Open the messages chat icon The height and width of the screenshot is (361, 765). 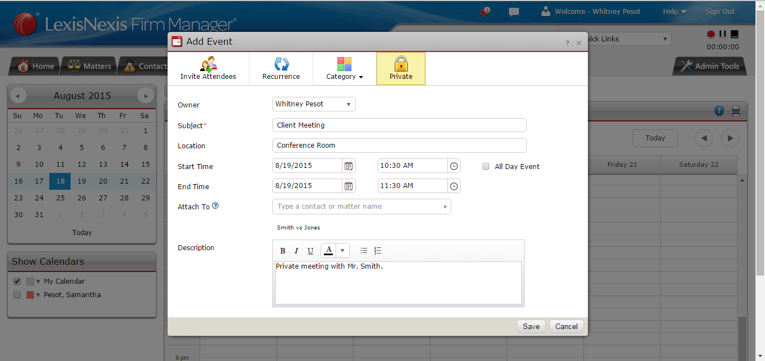(513, 12)
